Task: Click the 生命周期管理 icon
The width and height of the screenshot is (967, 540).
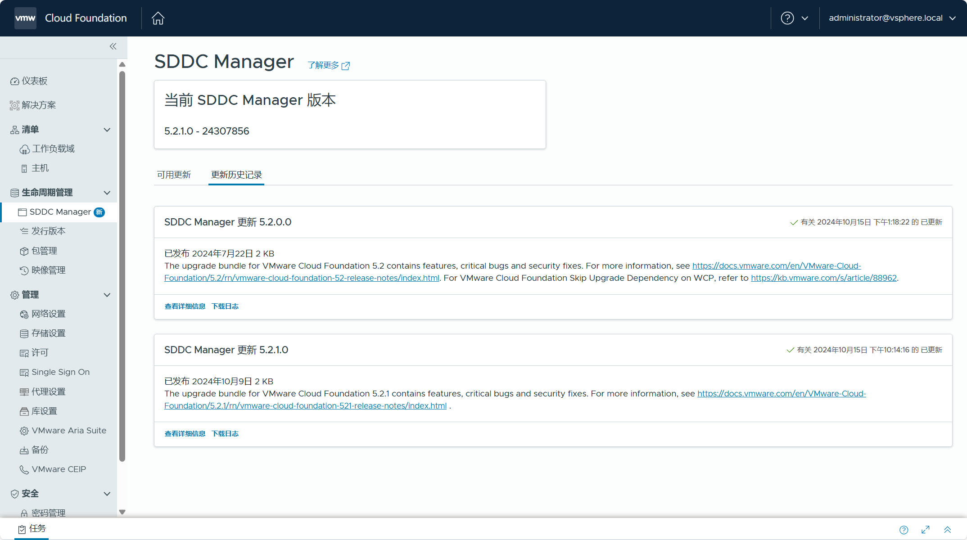Action: click(x=15, y=193)
